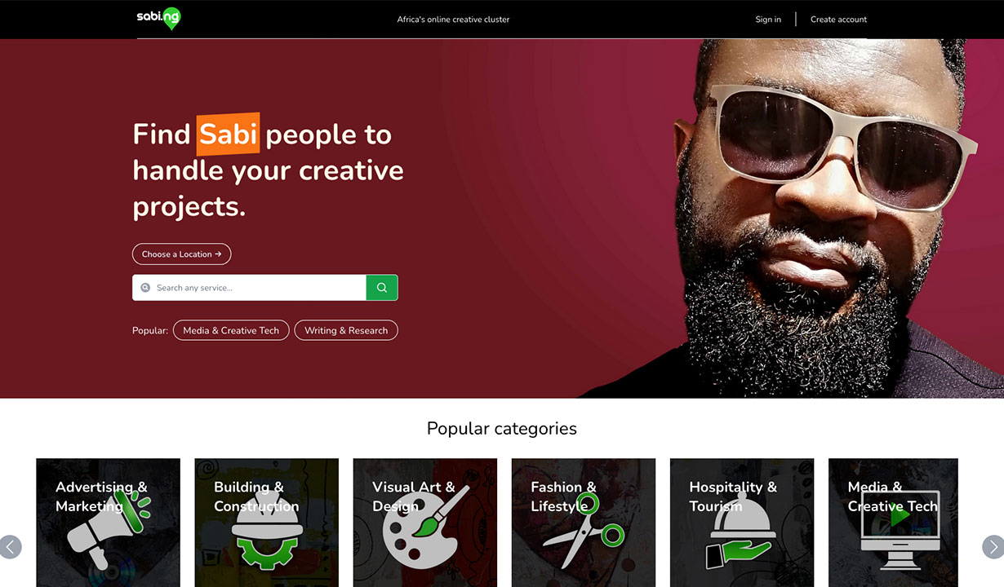This screenshot has width=1004, height=587.
Task: Select the Media & Creative Tech popular tag
Action: coord(231,330)
